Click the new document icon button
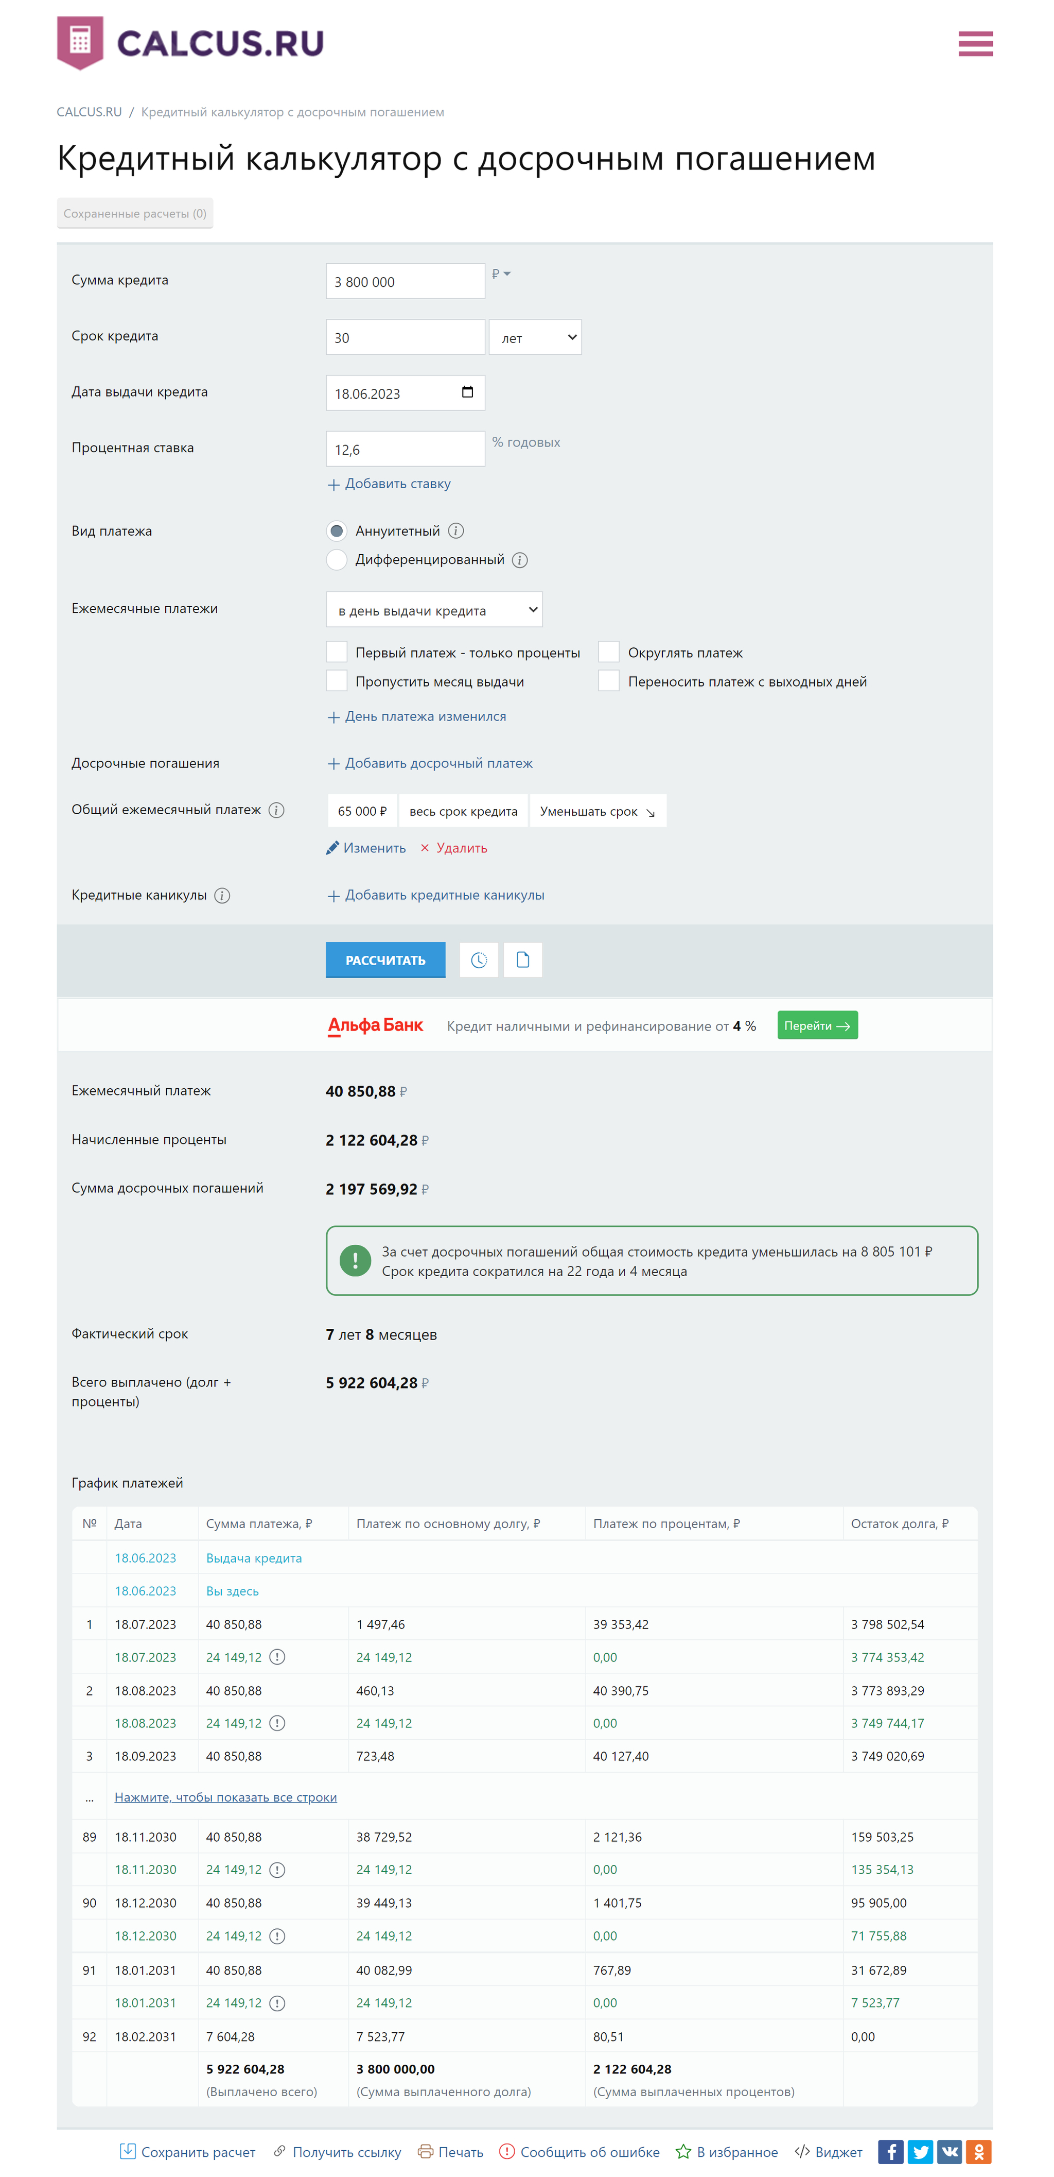1054x2177 pixels. (522, 960)
